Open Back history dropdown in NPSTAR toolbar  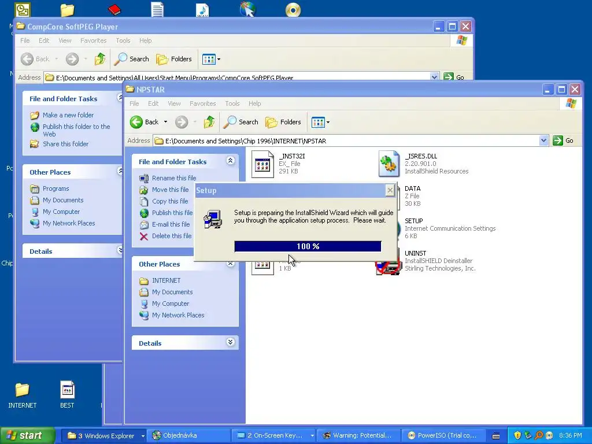tap(165, 122)
